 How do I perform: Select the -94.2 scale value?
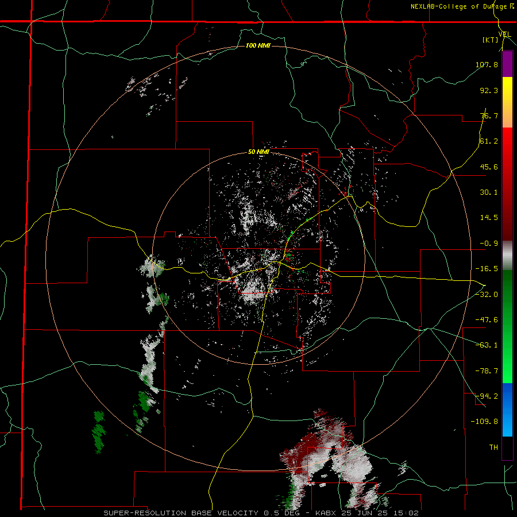click(x=487, y=396)
